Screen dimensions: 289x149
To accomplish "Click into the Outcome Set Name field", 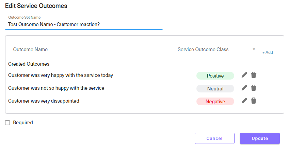I will 84,24.
